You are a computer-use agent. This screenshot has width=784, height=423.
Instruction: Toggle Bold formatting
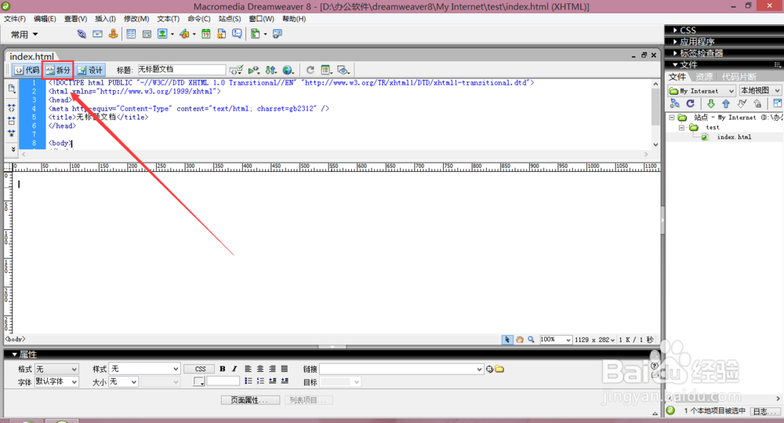[223, 369]
